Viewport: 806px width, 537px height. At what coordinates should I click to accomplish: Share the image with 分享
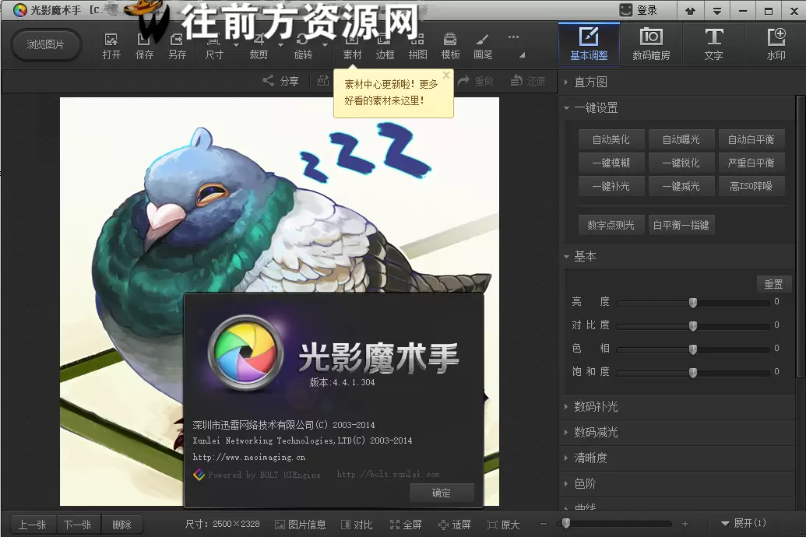(x=280, y=81)
